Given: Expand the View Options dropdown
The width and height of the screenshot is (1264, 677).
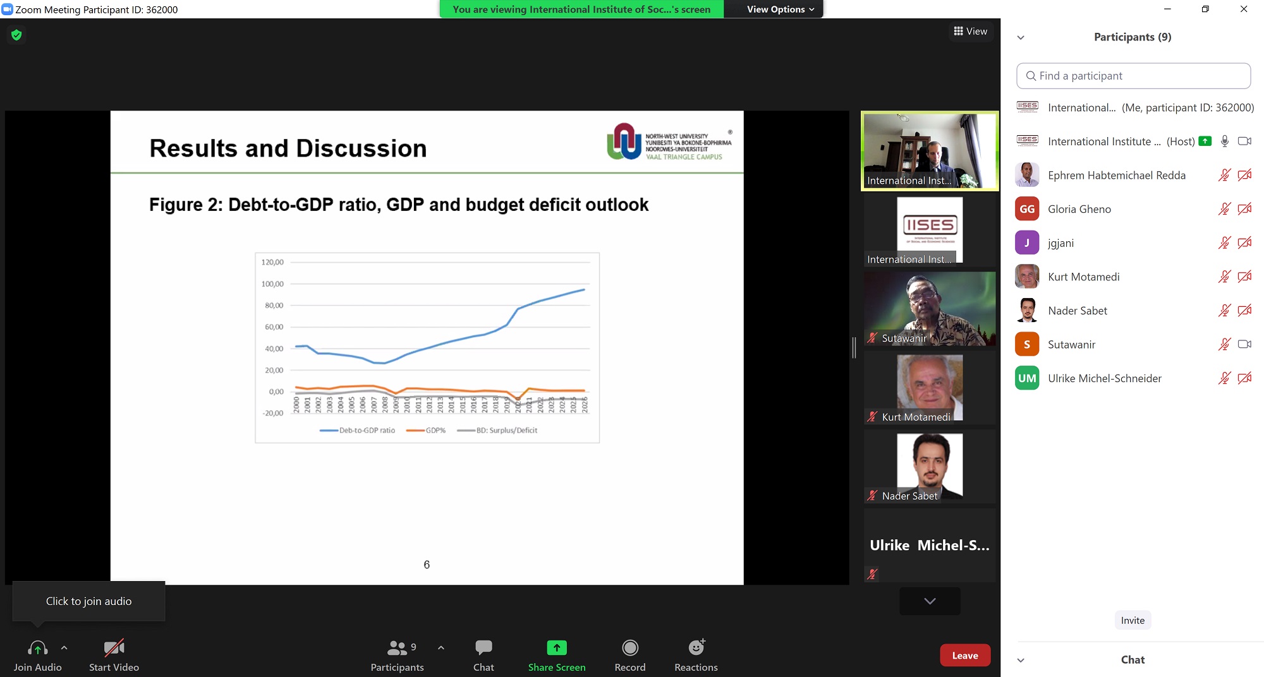Looking at the screenshot, I should 780,9.
